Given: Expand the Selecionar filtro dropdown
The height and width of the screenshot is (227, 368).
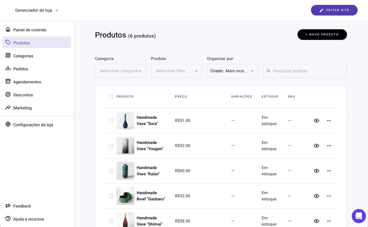Looking at the screenshot, I should pyautogui.click(x=176, y=71).
